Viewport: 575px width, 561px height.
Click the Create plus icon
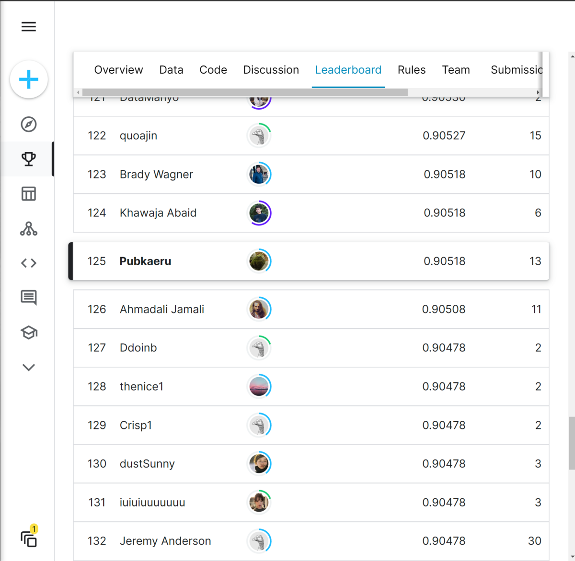coord(28,79)
